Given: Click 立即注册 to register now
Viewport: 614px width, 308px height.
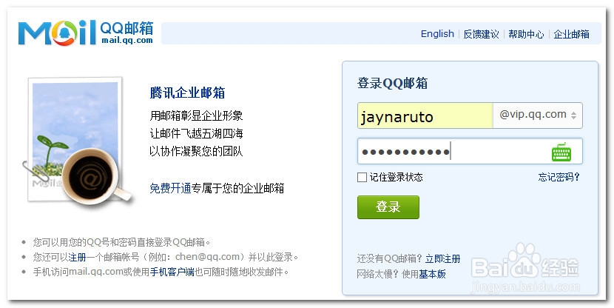Looking at the screenshot, I should [443, 258].
